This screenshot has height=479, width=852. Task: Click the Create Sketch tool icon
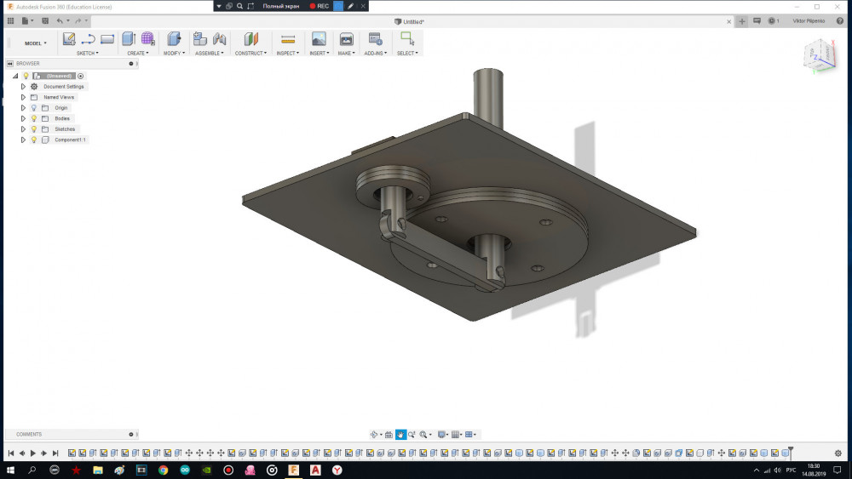[69, 39]
